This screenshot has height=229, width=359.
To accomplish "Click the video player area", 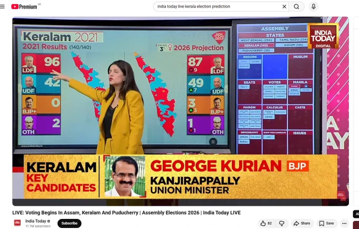I will pos(181,111).
